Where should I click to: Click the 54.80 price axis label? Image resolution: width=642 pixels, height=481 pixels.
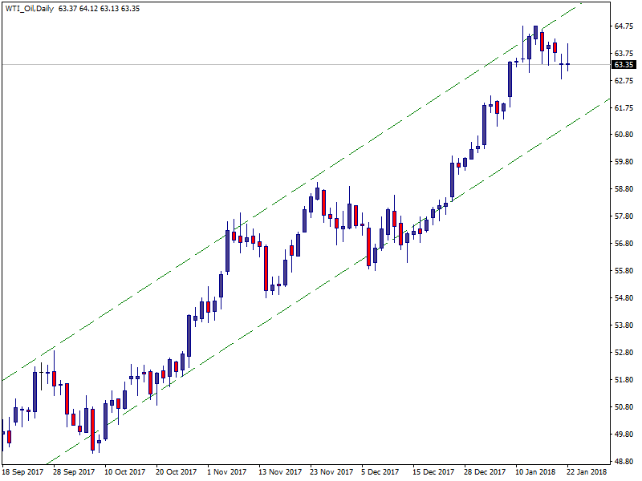pos(624,298)
